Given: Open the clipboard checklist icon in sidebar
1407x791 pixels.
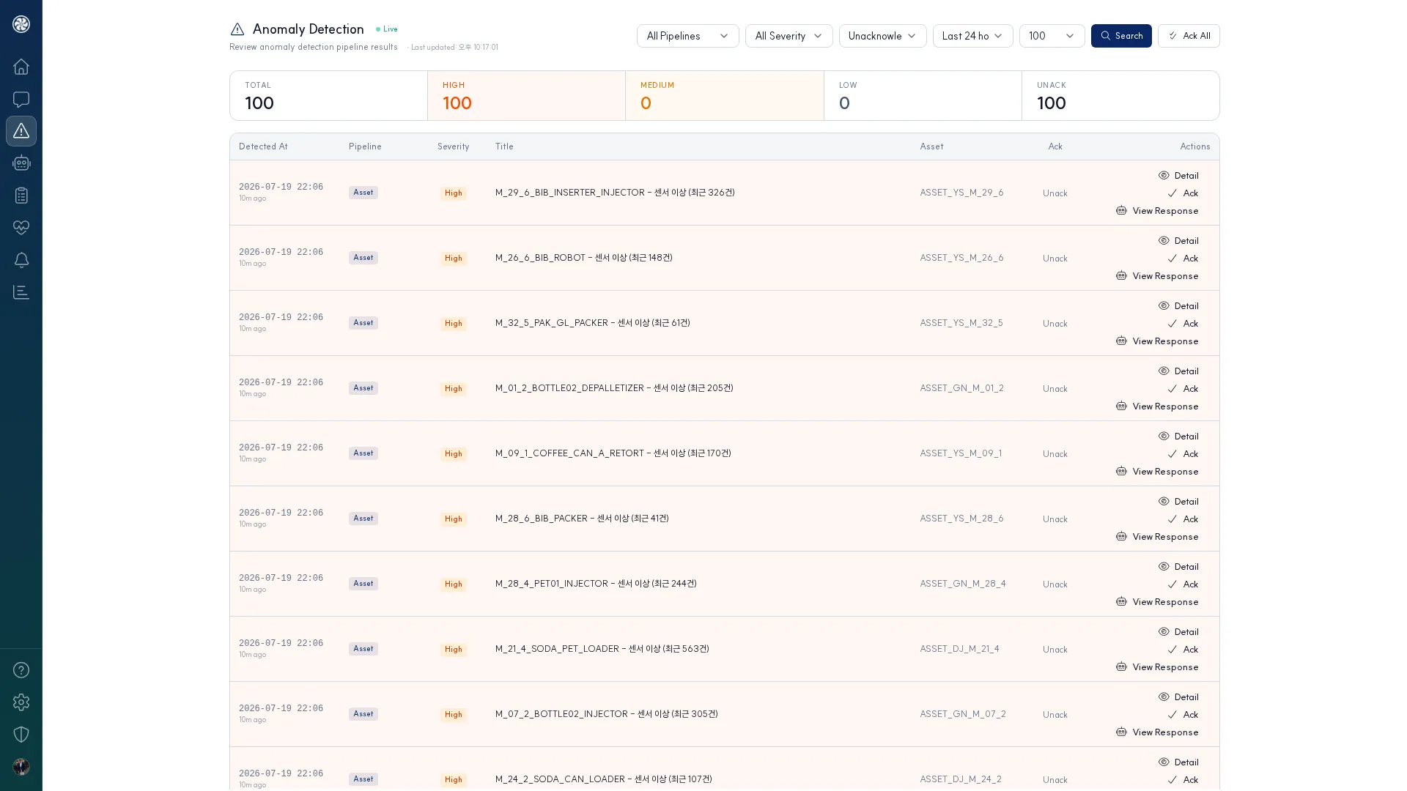Looking at the screenshot, I should pyautogui.click(x=21, y=196).
